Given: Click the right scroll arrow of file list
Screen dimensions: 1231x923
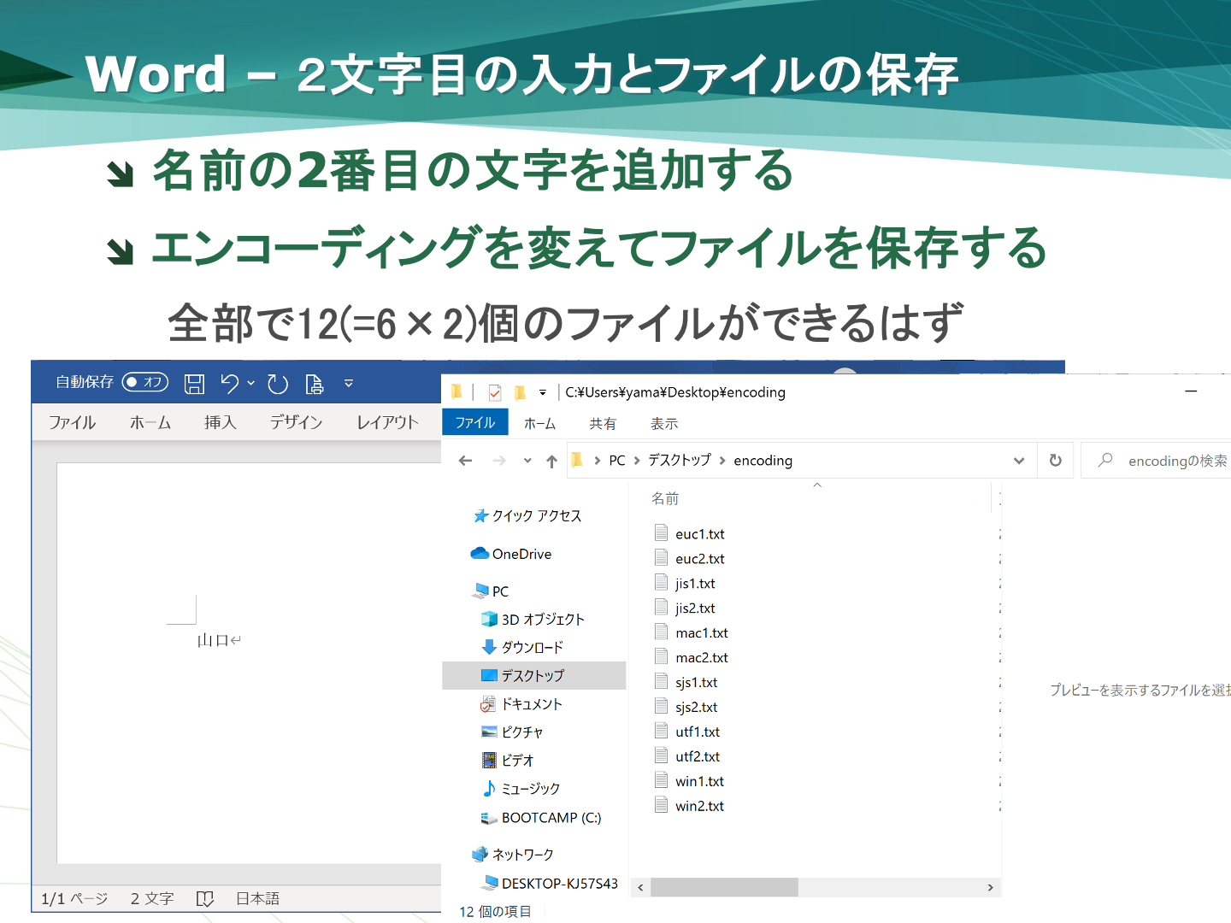Looking at the screenshot, I should point(990,887).
